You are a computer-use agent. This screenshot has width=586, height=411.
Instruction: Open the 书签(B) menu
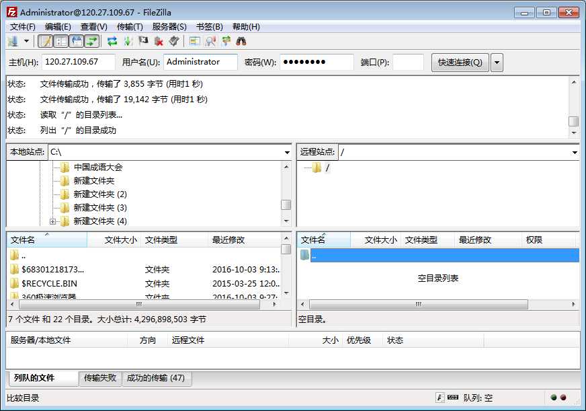tap(209, 26)
